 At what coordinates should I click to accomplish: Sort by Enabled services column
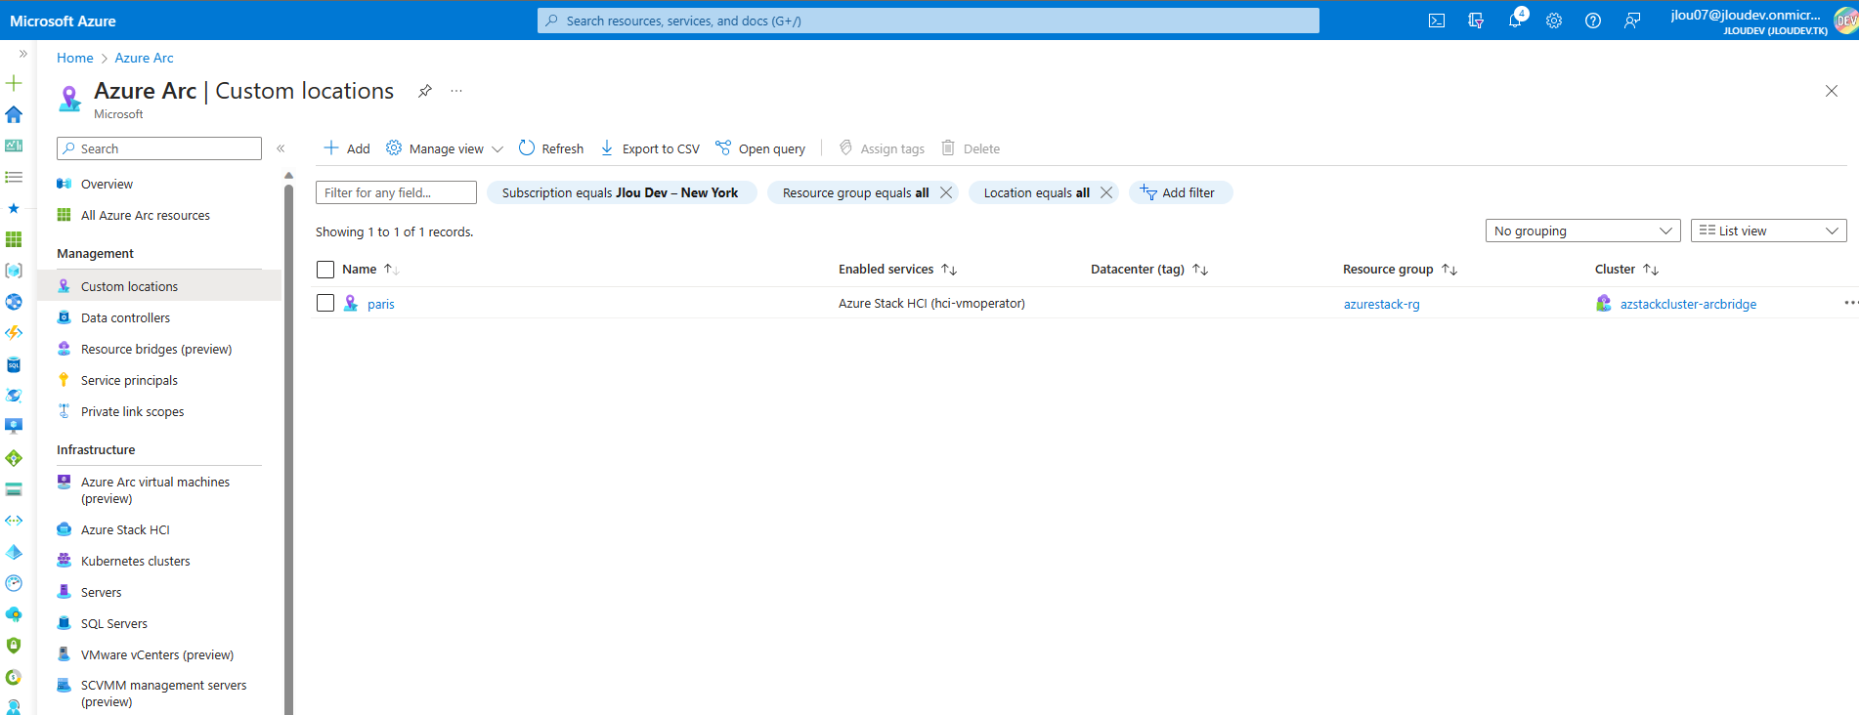click(x=897, y=270)
